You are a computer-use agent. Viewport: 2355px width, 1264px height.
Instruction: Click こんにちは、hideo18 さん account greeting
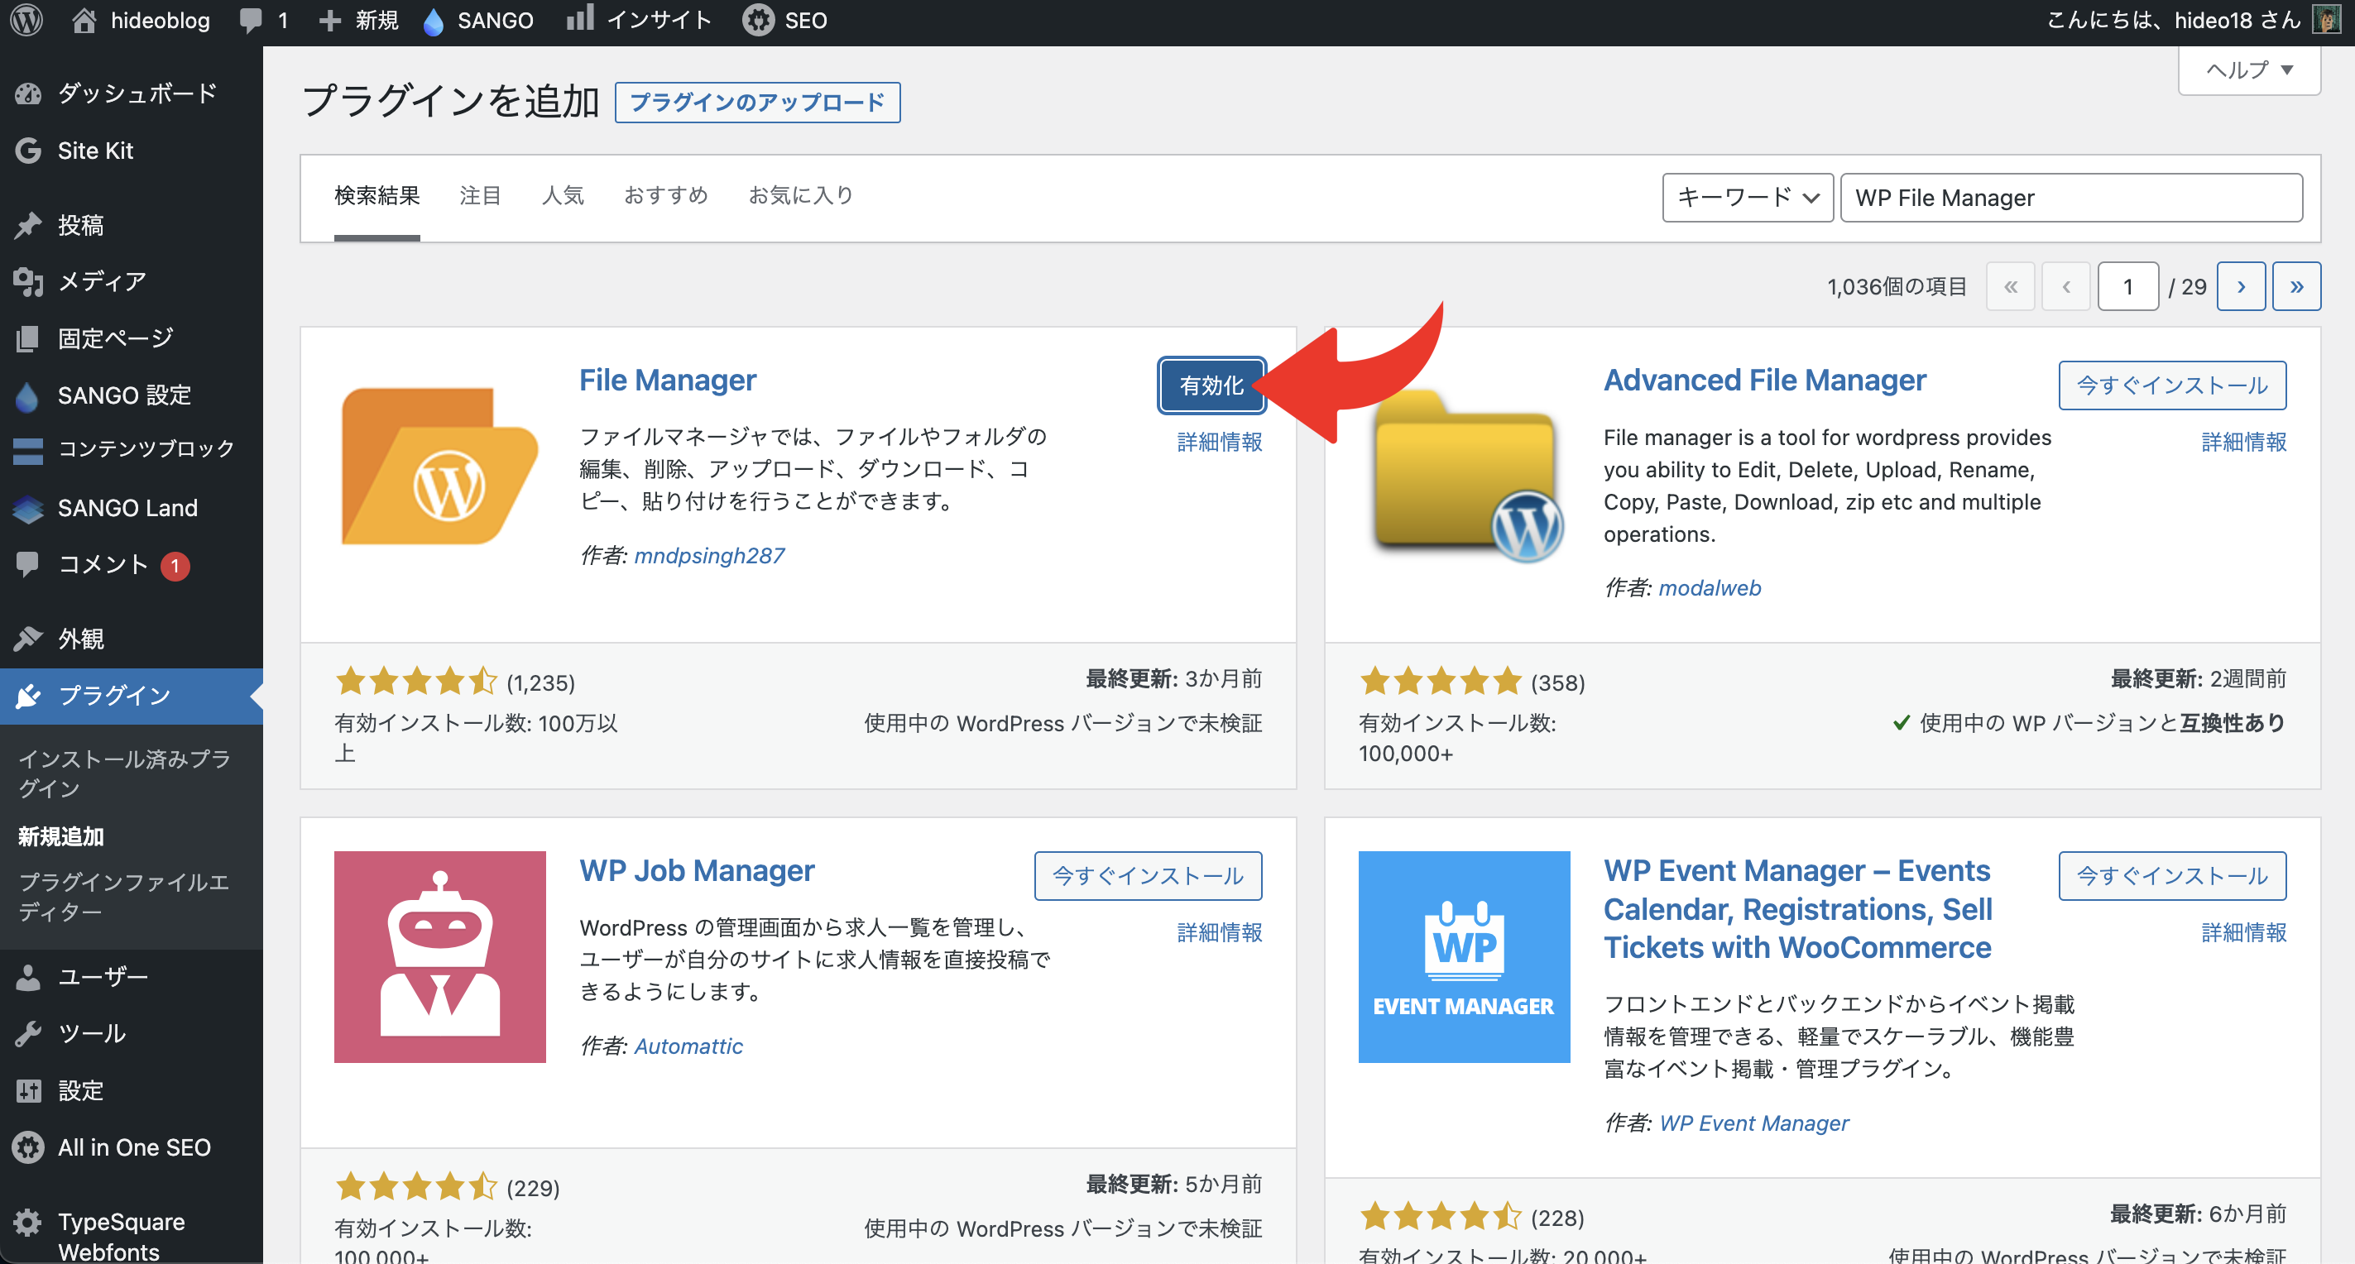pyautogui.click(x=2172, y=20)
